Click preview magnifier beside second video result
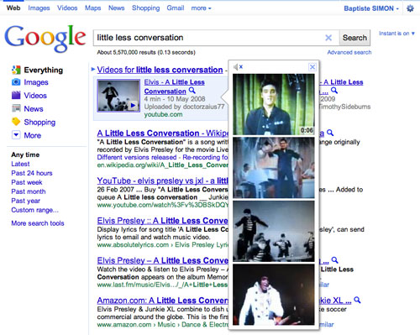This screenshot has height=335, width=420. pos(334,91)
